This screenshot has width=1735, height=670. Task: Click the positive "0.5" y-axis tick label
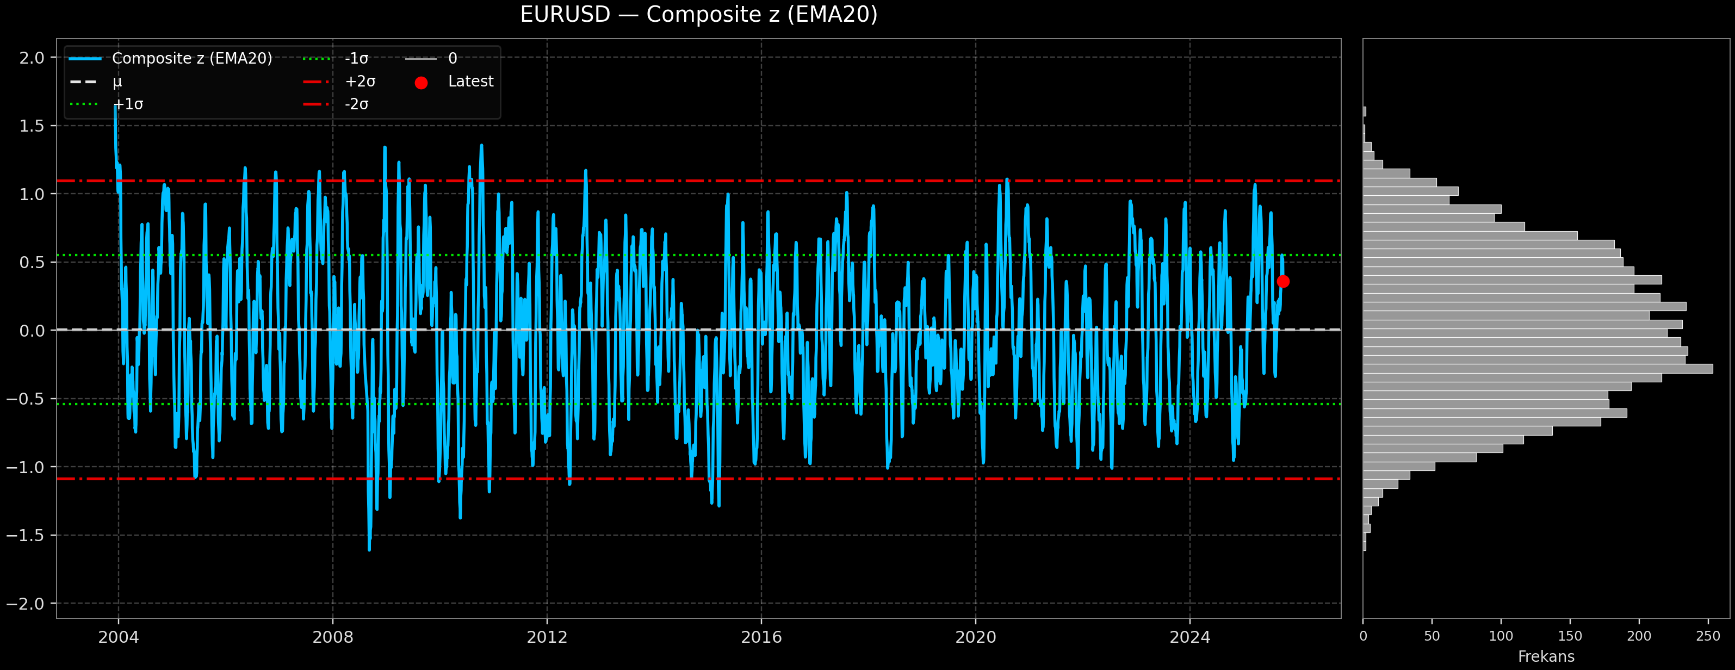click(32, 262)
